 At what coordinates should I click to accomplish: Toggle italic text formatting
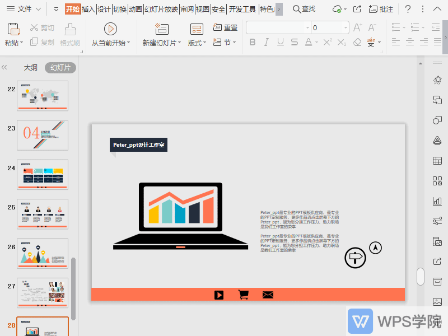tap(266, 43)
